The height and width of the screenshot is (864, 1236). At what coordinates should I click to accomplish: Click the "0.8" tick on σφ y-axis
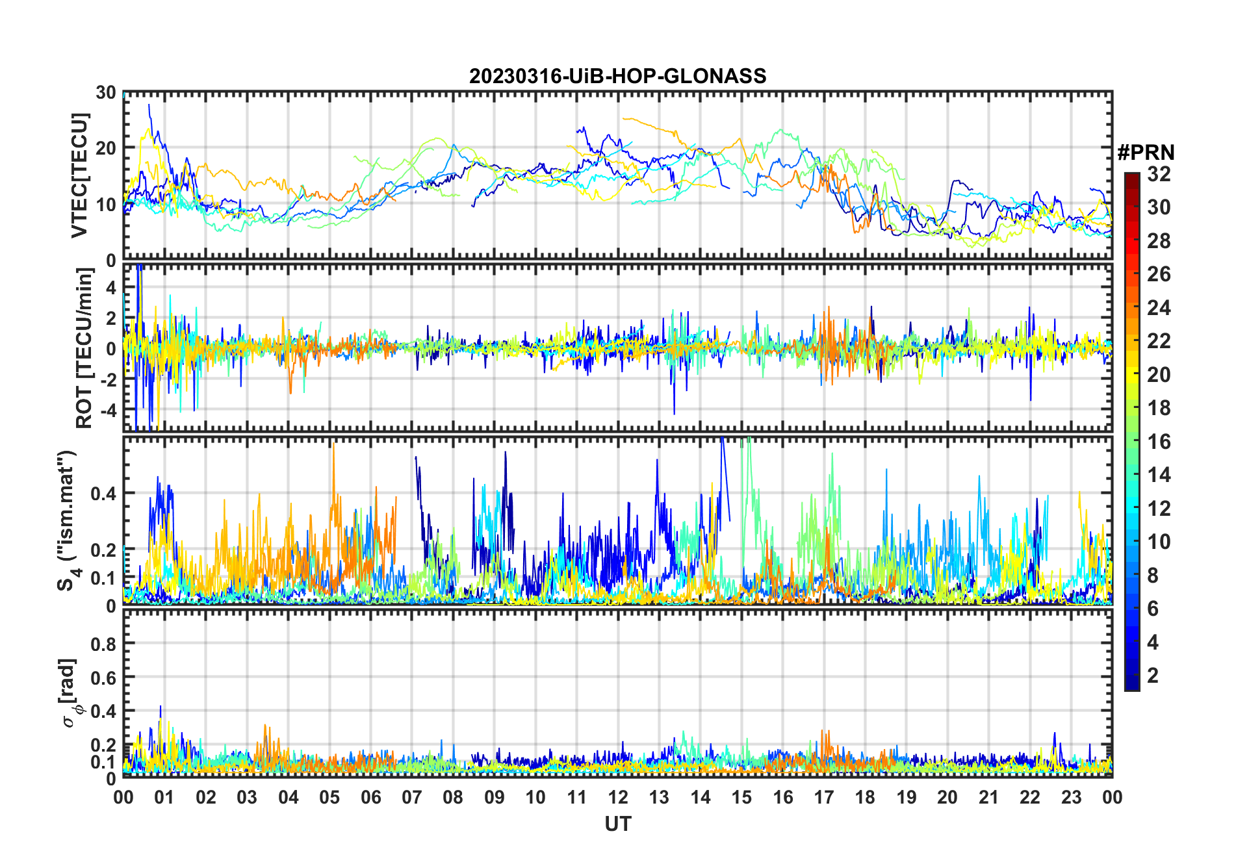pyautogui.click(x=103, y=644)
